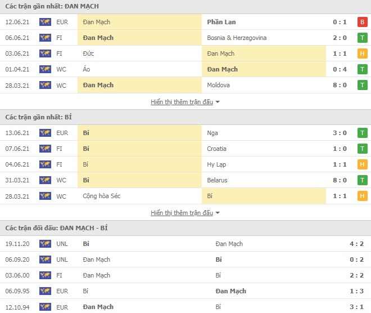The width and height of the screenshot is (371, 313).
Task: Open the Moldova 8 : 0 match row
Action: point(185,85)
